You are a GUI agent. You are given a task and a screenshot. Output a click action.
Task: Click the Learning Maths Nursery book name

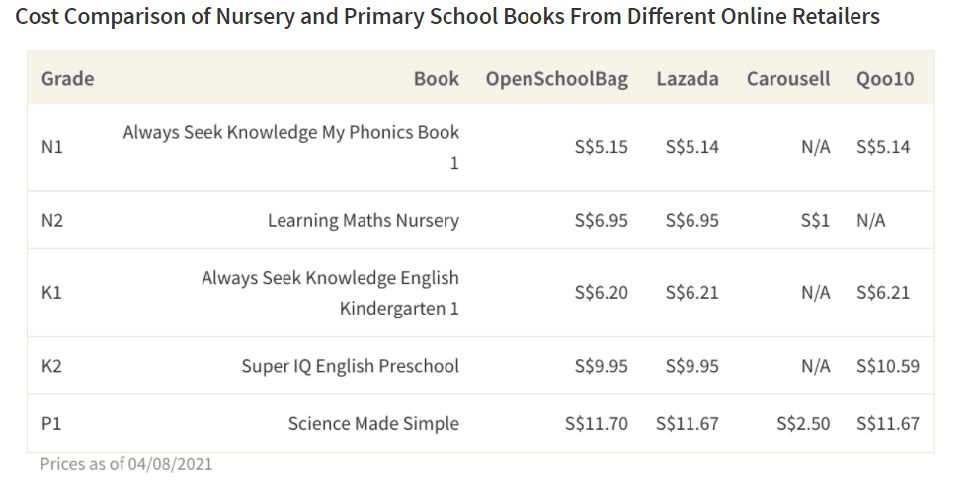(363, 221)
